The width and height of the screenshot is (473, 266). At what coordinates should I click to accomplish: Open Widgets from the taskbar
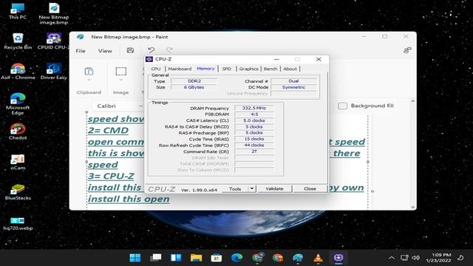coord(176,258)
